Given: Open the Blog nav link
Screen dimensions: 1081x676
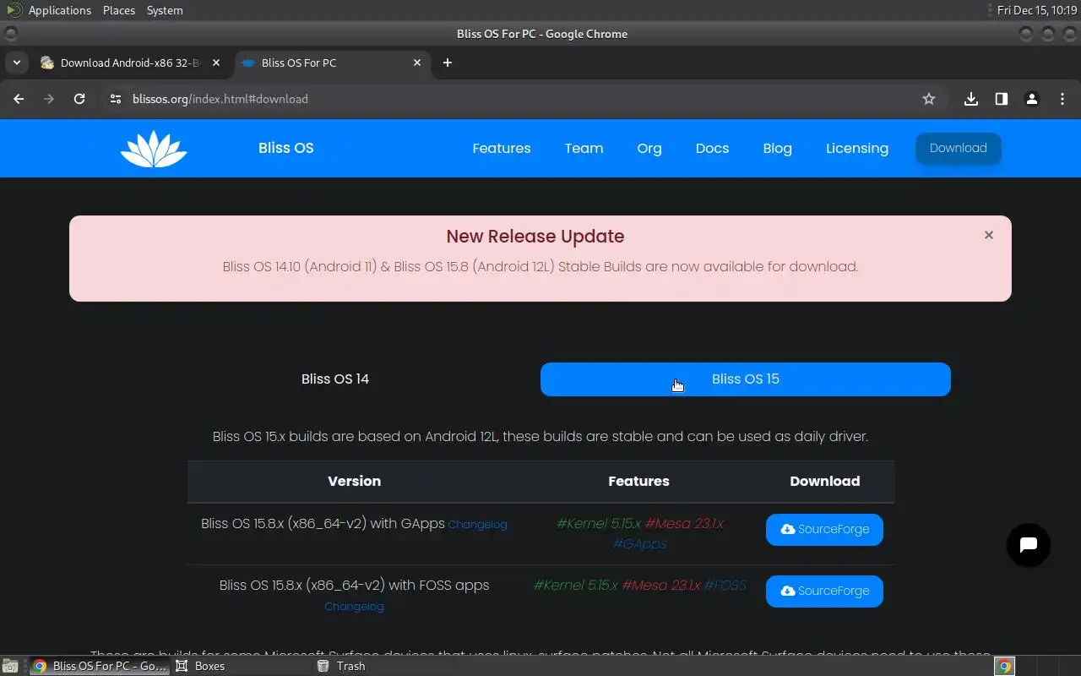Looking at the screenshot, I should (x=777, y=149).
